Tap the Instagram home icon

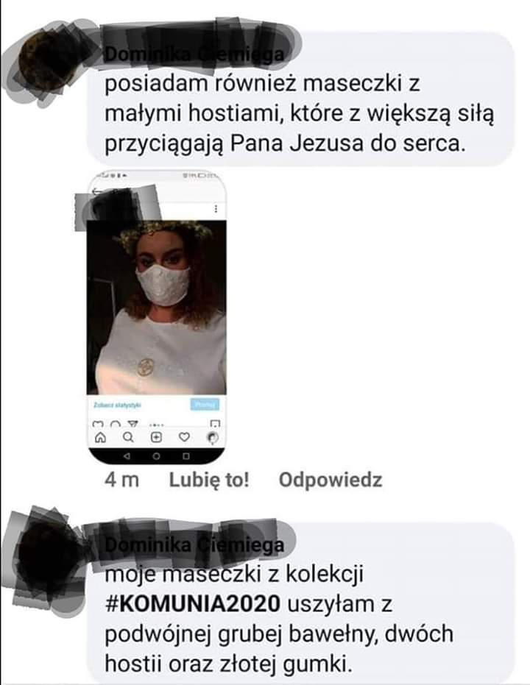click(101, 437)
